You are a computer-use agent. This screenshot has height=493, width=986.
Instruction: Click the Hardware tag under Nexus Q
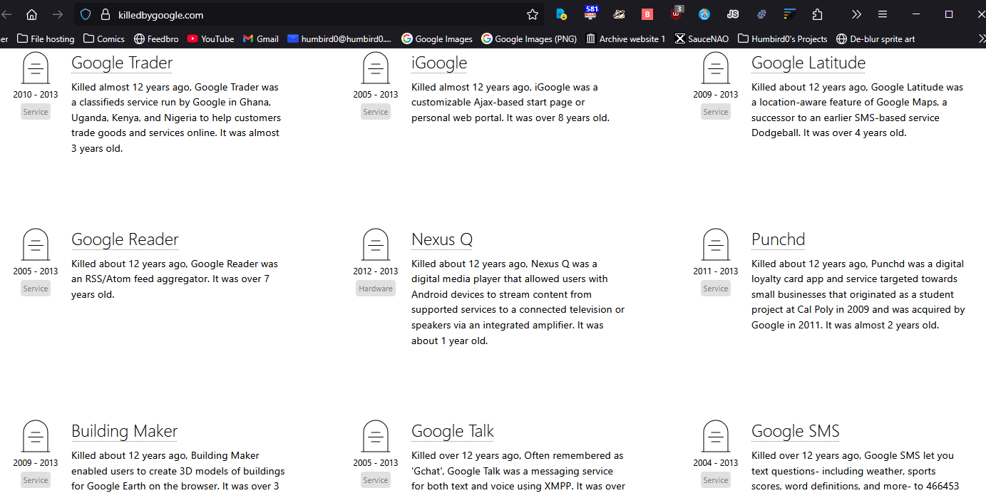[376, 289]
